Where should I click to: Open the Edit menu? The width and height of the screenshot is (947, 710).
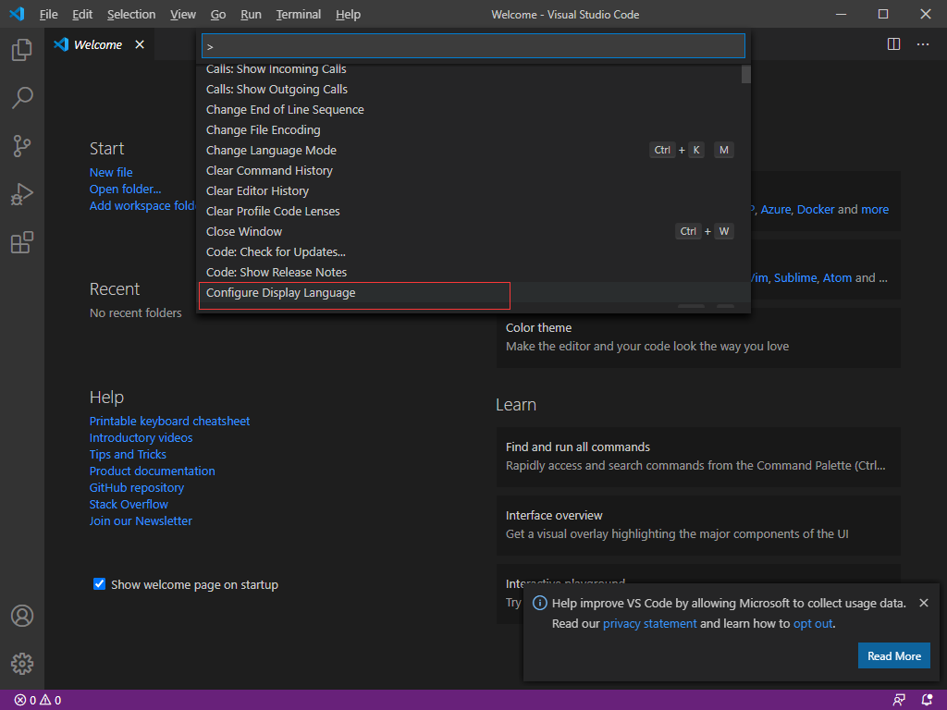click(82, 15)
